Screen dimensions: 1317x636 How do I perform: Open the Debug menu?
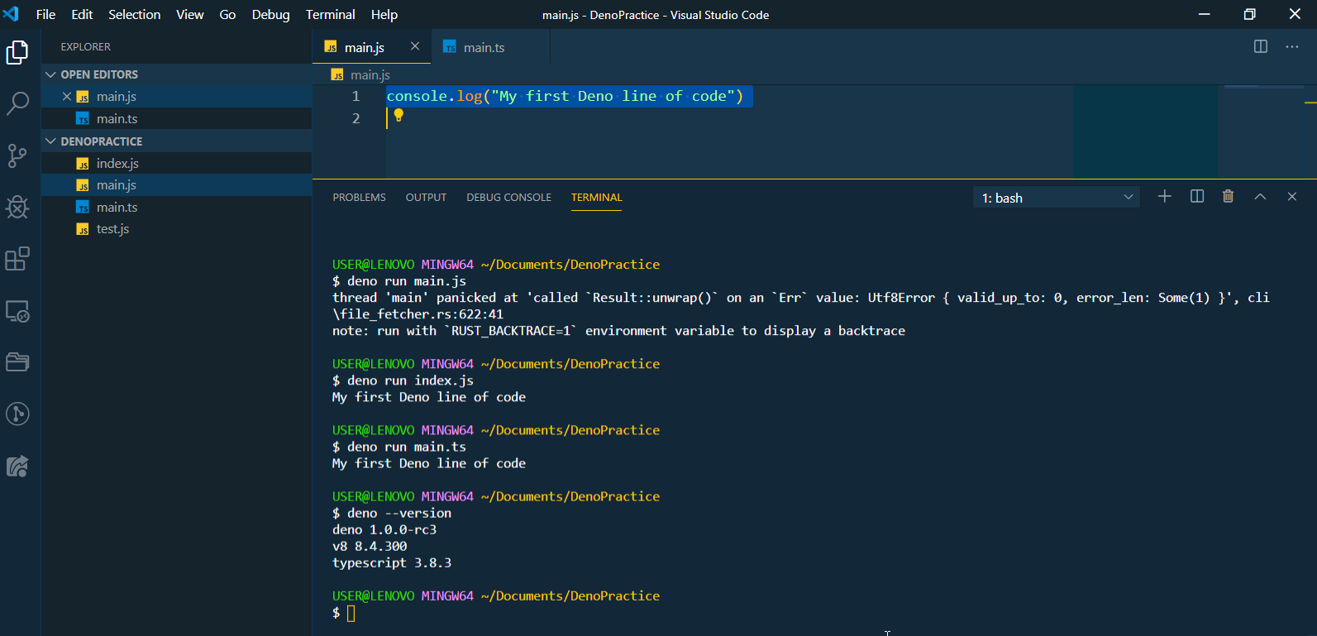pyautogui.click(x=270, y=14)
